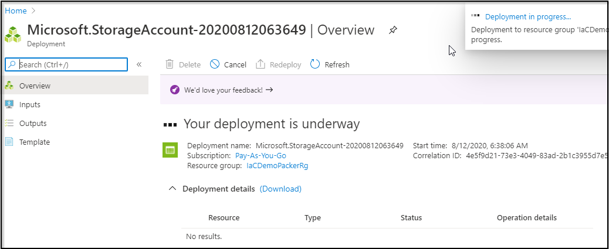Image resolution: width=609 pixels, height=249 pixels.
Task: Click the Start time value 8/12/2020, 6:38:06 AM
Action: [x=489, y=146]
